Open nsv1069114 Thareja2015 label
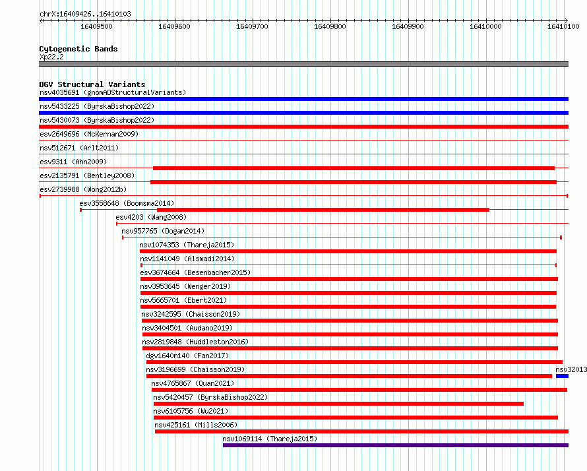The image size is (587, 471). (x=270, y=439)
